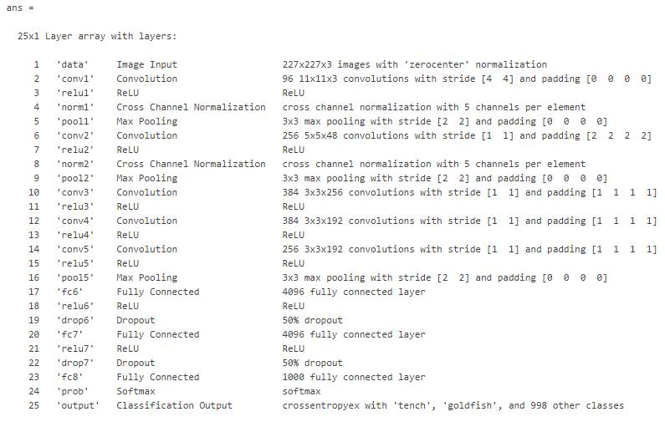Screen dimensions: 665x422
Task: Click the 227x227x3 images description
Action: coord(415,64)
